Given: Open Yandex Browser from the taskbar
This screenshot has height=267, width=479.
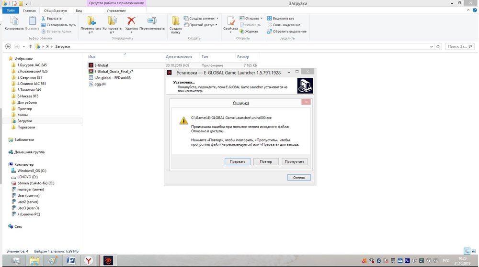Looking at the screenshot, I should pos(89,260).
